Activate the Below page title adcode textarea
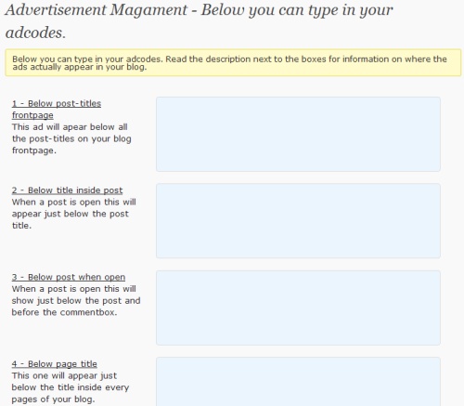The image size is (464, 406). (x=298, y=382)
